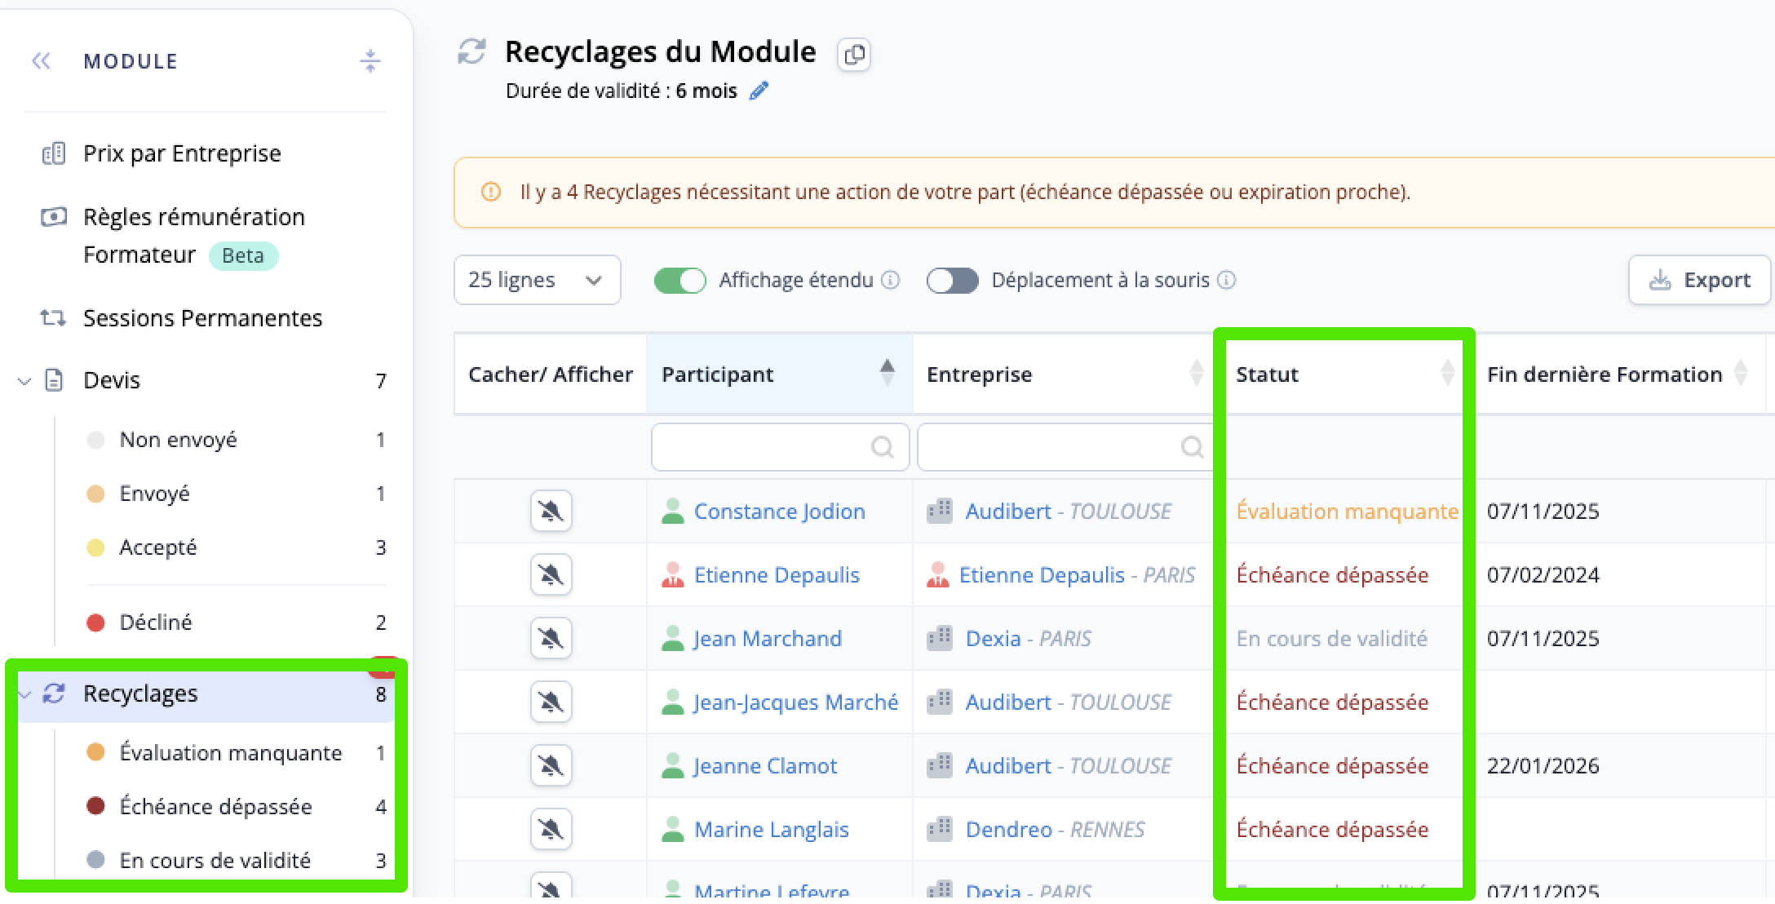Toggle Affichage étendu switch off
Image resolution: width=1775 pixels, height=904 pixels.
pos(679,281)
